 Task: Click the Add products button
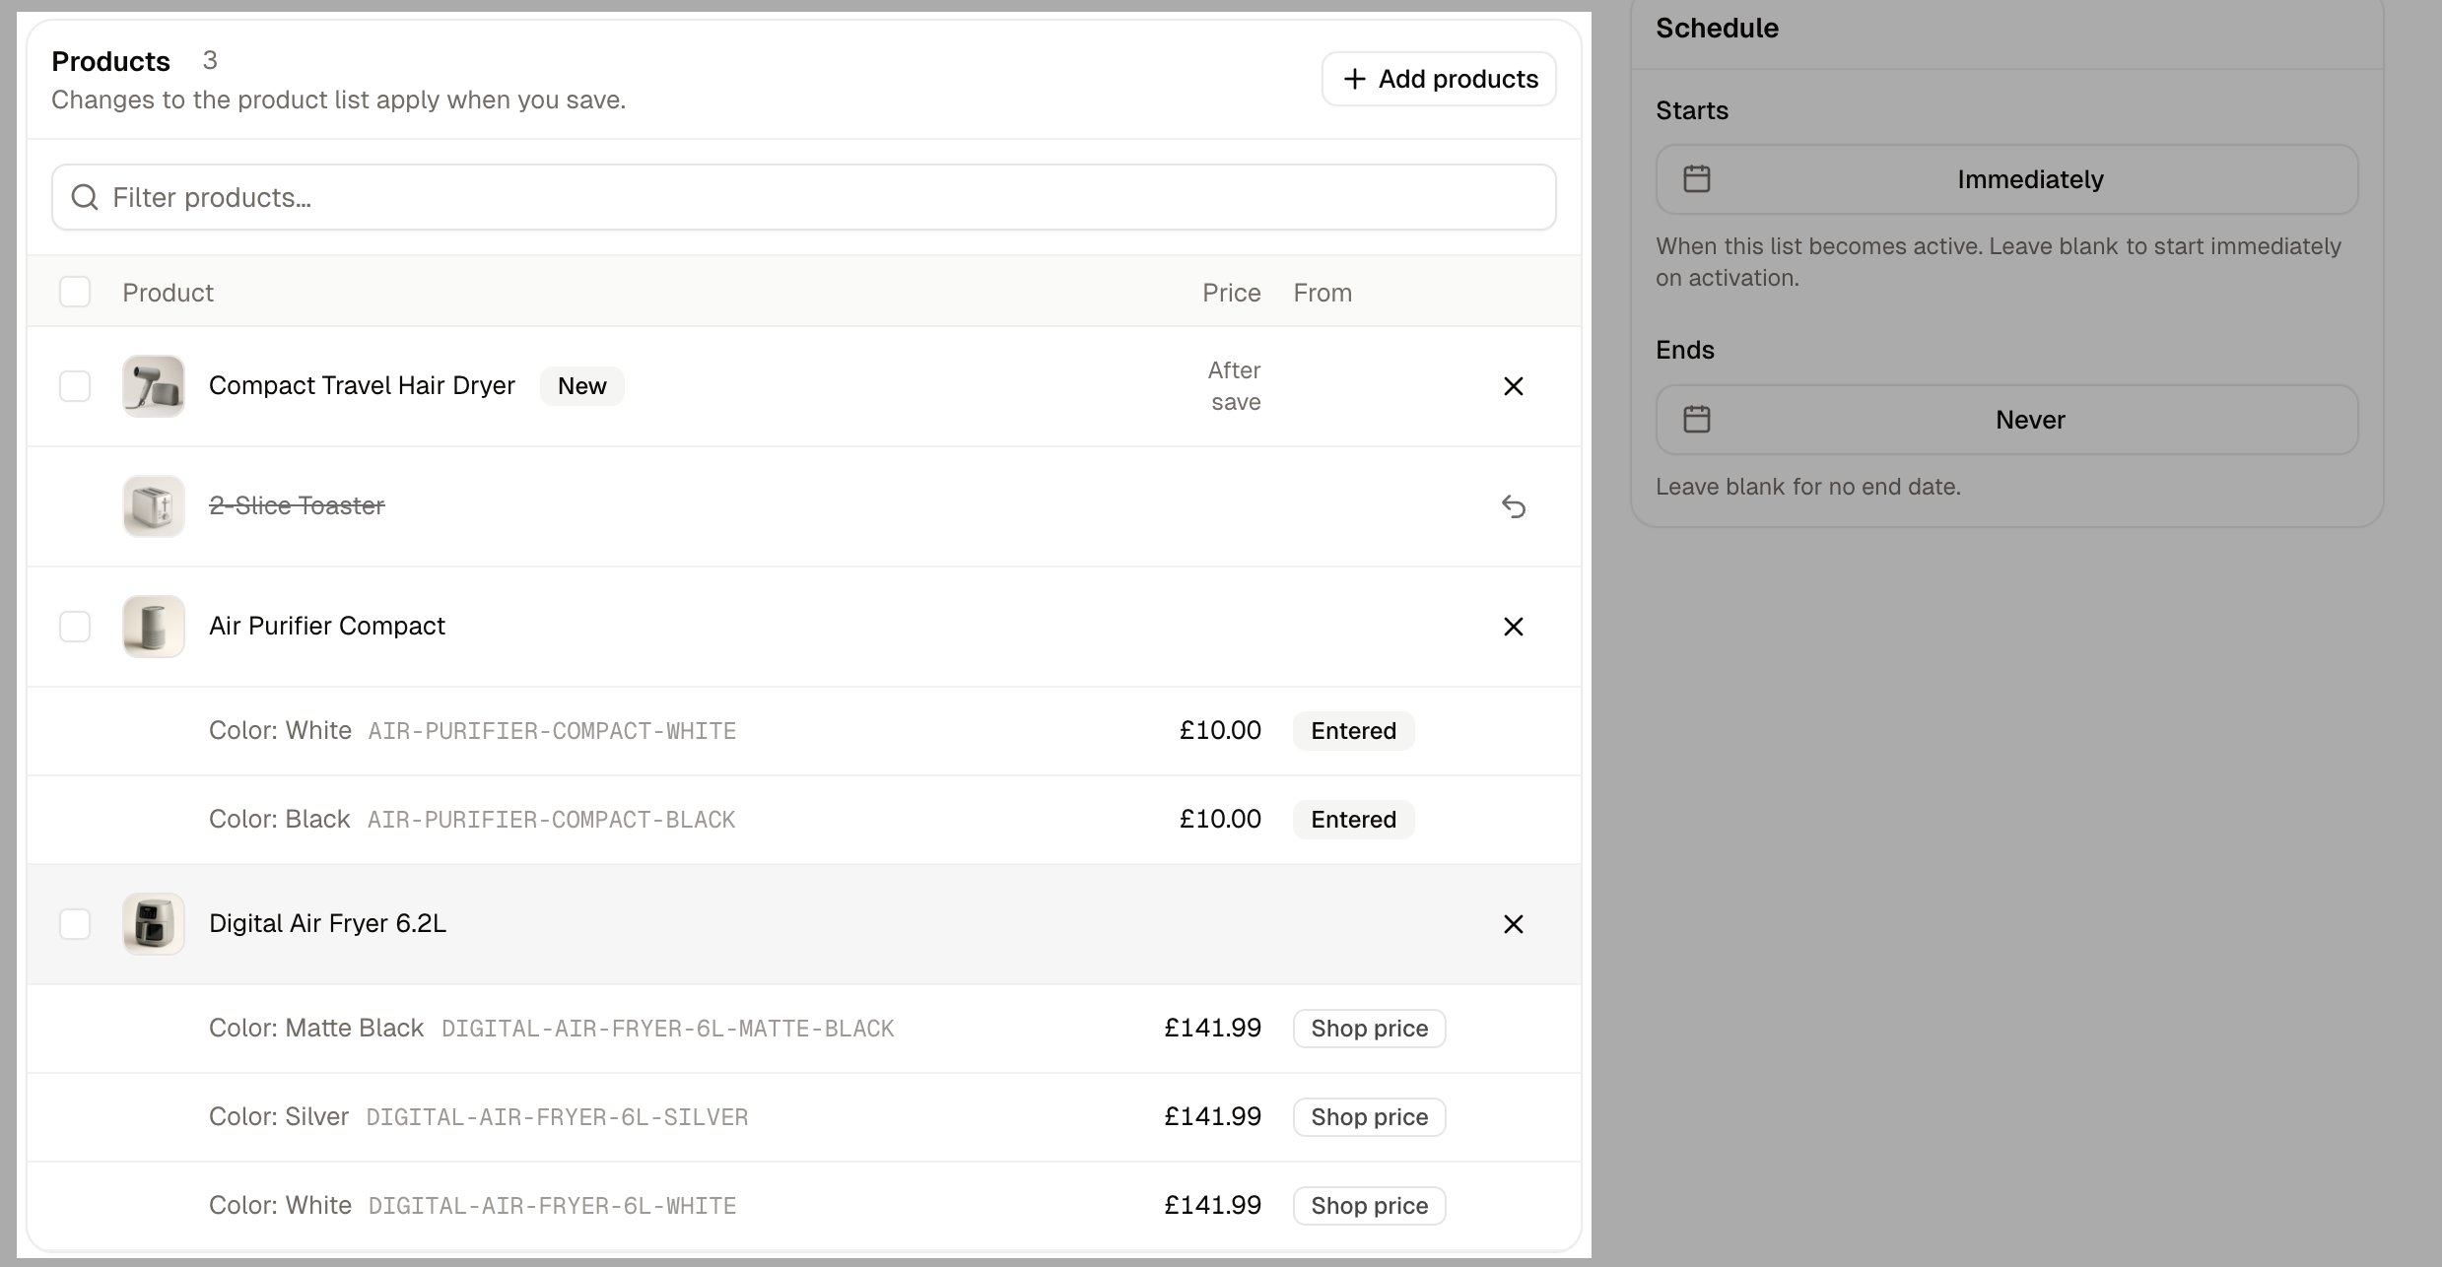[x=1439, y=79]
